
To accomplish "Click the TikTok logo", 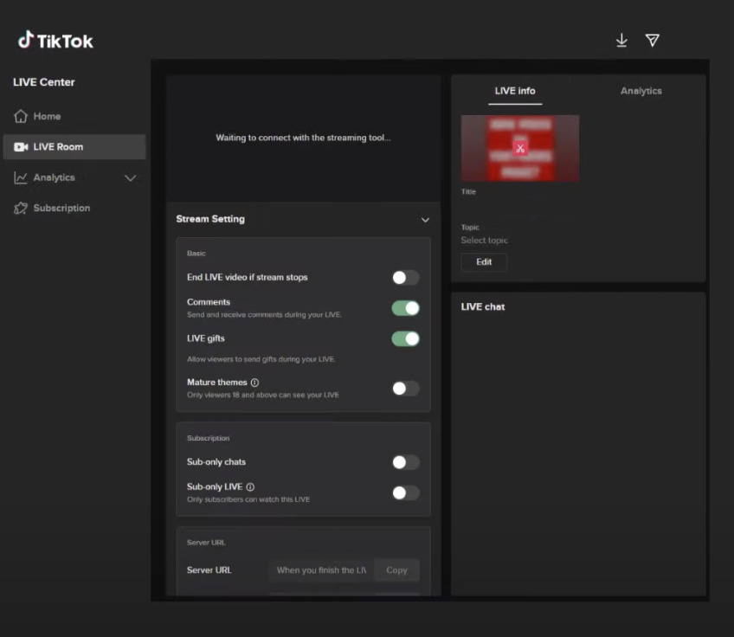I will pos(56,40).
